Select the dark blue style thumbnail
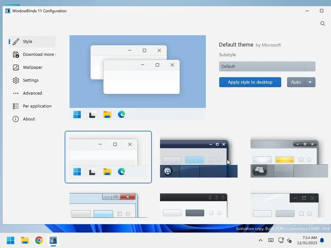Screen dimensions: 331x248 tap(199, 158)
